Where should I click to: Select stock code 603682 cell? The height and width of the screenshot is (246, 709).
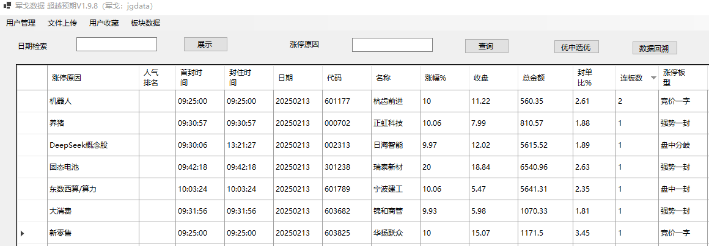pyautogui.click(x=347, y=211)
